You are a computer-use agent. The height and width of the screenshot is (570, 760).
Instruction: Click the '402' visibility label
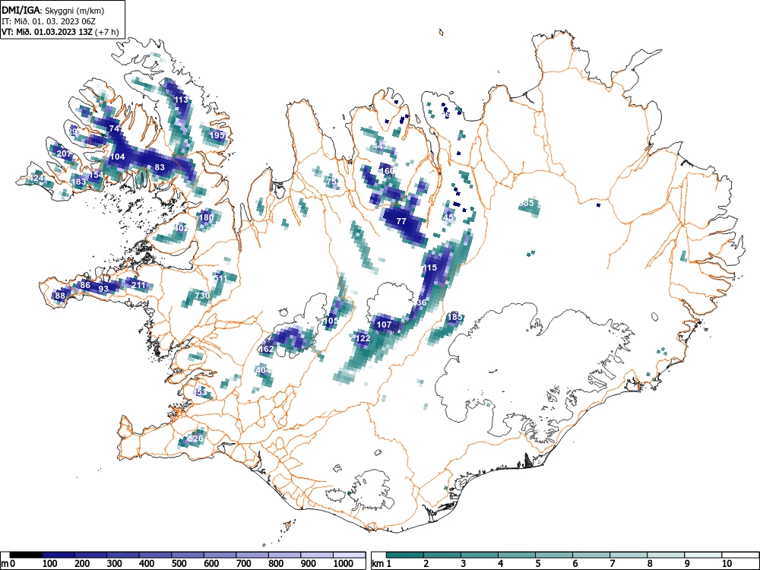(180, 228)
